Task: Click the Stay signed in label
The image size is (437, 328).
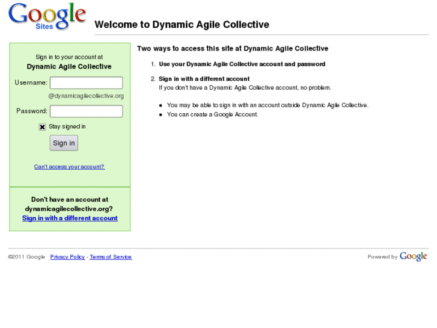Action: pos(67,127)
